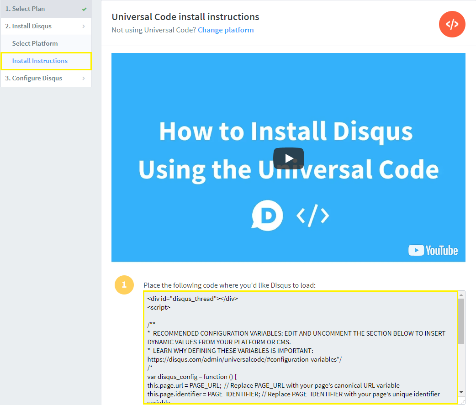476x405 pixels.
Task: Expand the Install Disqus chevron
Action: (x=84, y=26)
